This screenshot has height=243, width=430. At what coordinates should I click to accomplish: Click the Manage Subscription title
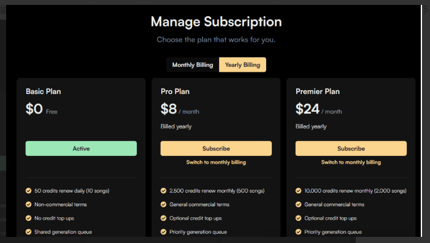pos(216,21)
